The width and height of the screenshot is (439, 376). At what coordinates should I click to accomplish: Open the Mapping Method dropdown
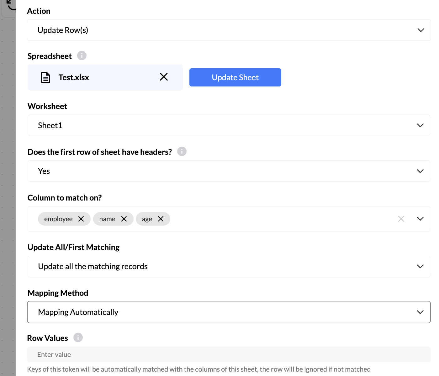(229, 312)
